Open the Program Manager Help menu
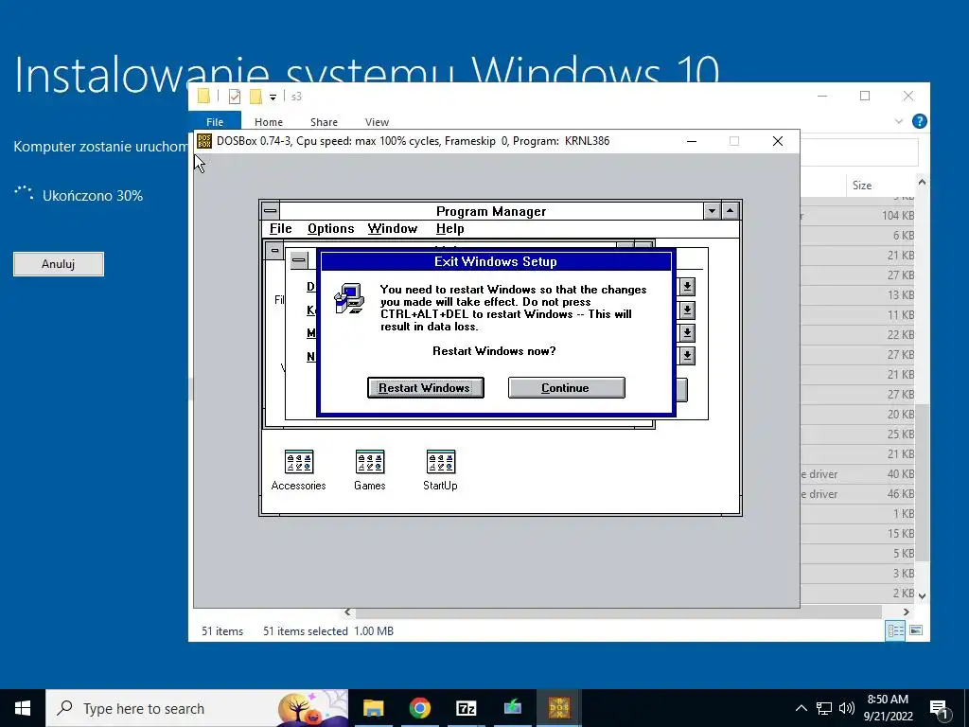 pos(449,229)
